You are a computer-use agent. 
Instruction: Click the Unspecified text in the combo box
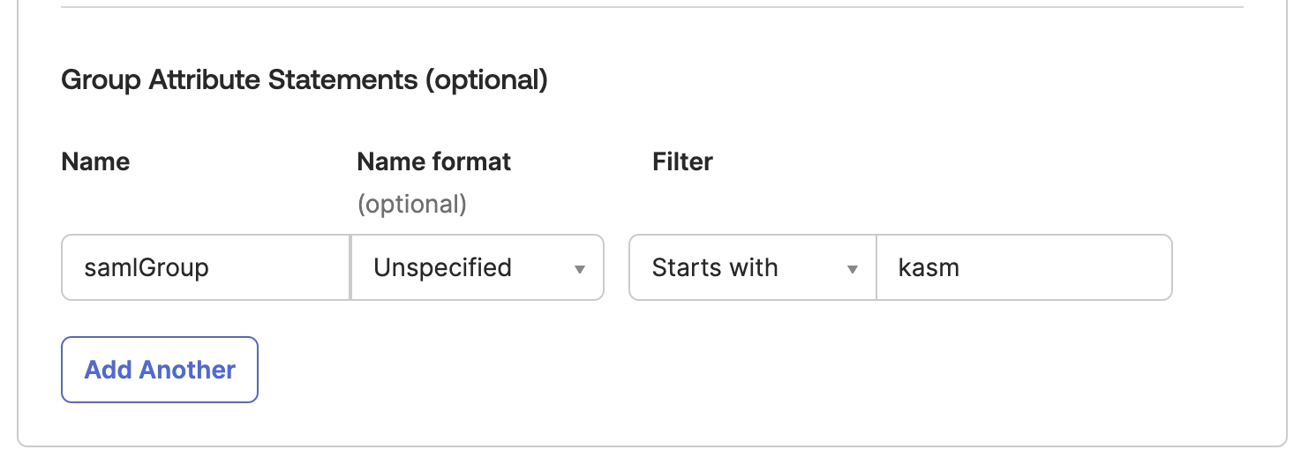(x=442, y=267)
